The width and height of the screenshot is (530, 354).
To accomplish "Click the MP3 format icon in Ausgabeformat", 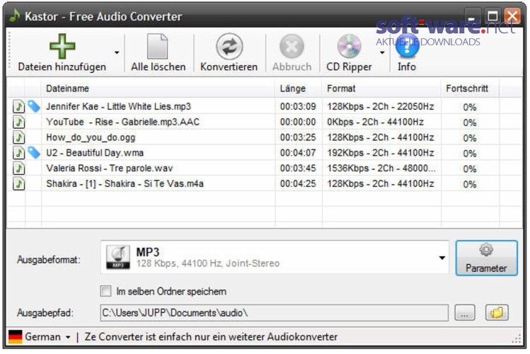I will [x=118, y=257].
